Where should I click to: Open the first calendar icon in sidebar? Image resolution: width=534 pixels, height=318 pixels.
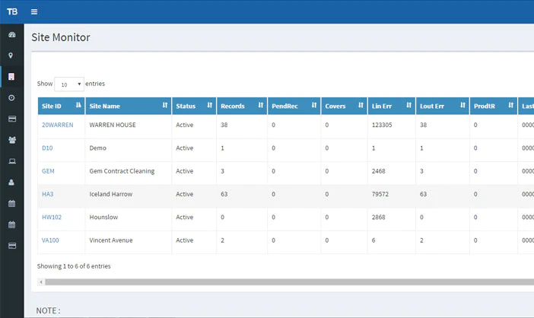click(x=12, y=204)
